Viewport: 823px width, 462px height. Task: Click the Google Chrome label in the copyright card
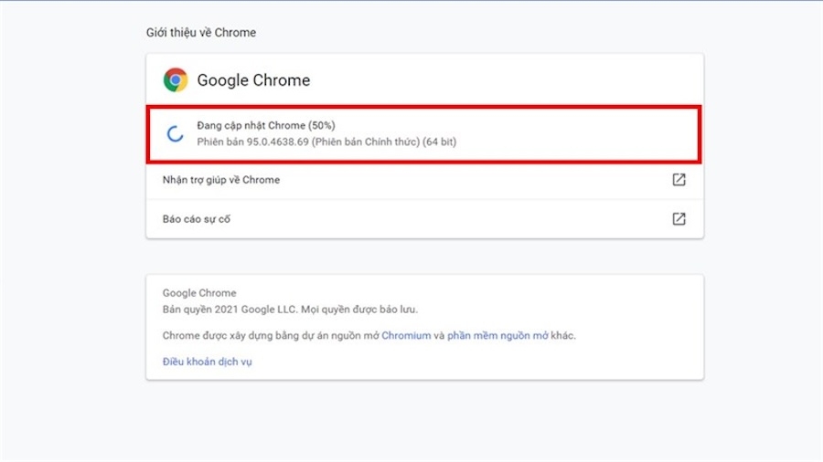(x=199, y=293)
